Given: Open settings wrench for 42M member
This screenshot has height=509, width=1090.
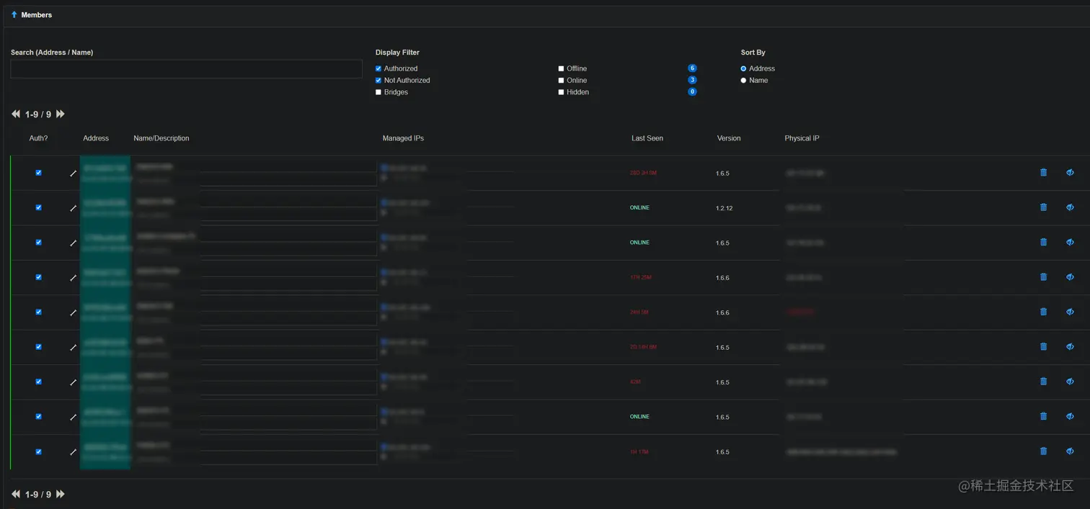Looking at the screenshot, I should click(73, 382).
